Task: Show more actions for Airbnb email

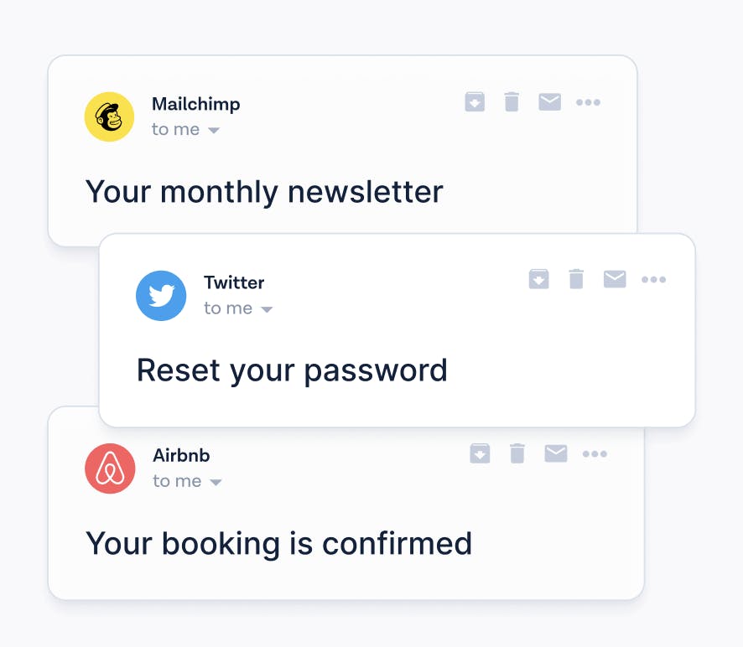Action: (x=595, y=454)
